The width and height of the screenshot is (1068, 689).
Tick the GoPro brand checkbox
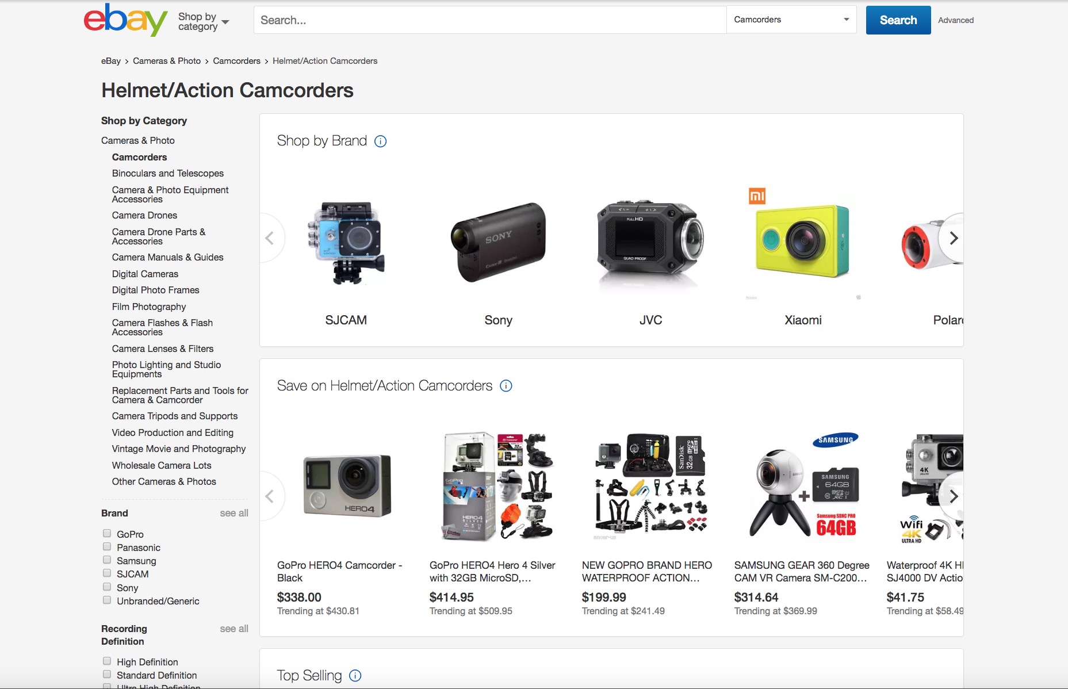click(x=107, y=534)
